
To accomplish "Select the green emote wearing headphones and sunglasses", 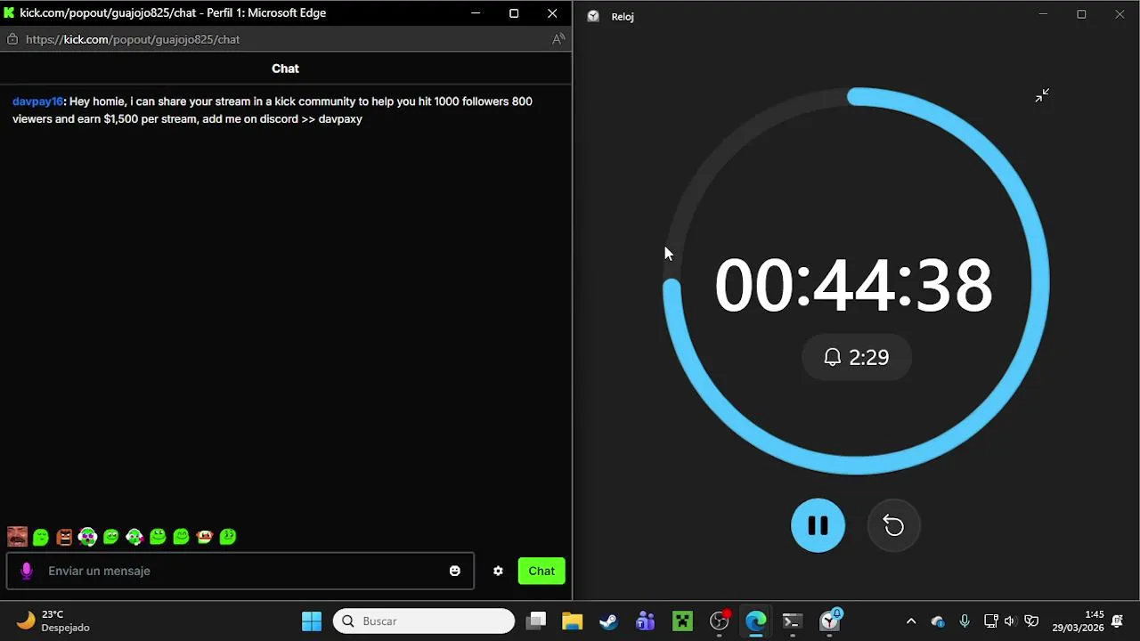I will pyautogui.click(x=87, y=536).
